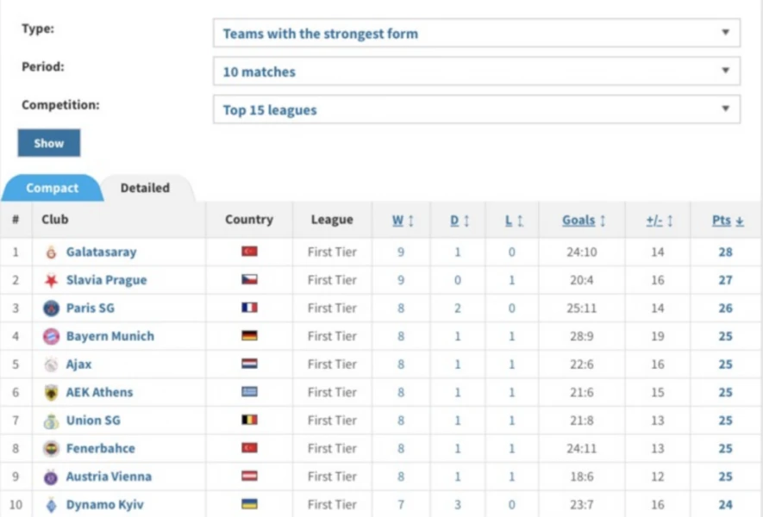The width and height of the screenshot is (763, 517).
Task: Open the Type dropdown
Action: pyautogui.click(x=476, y=34)
